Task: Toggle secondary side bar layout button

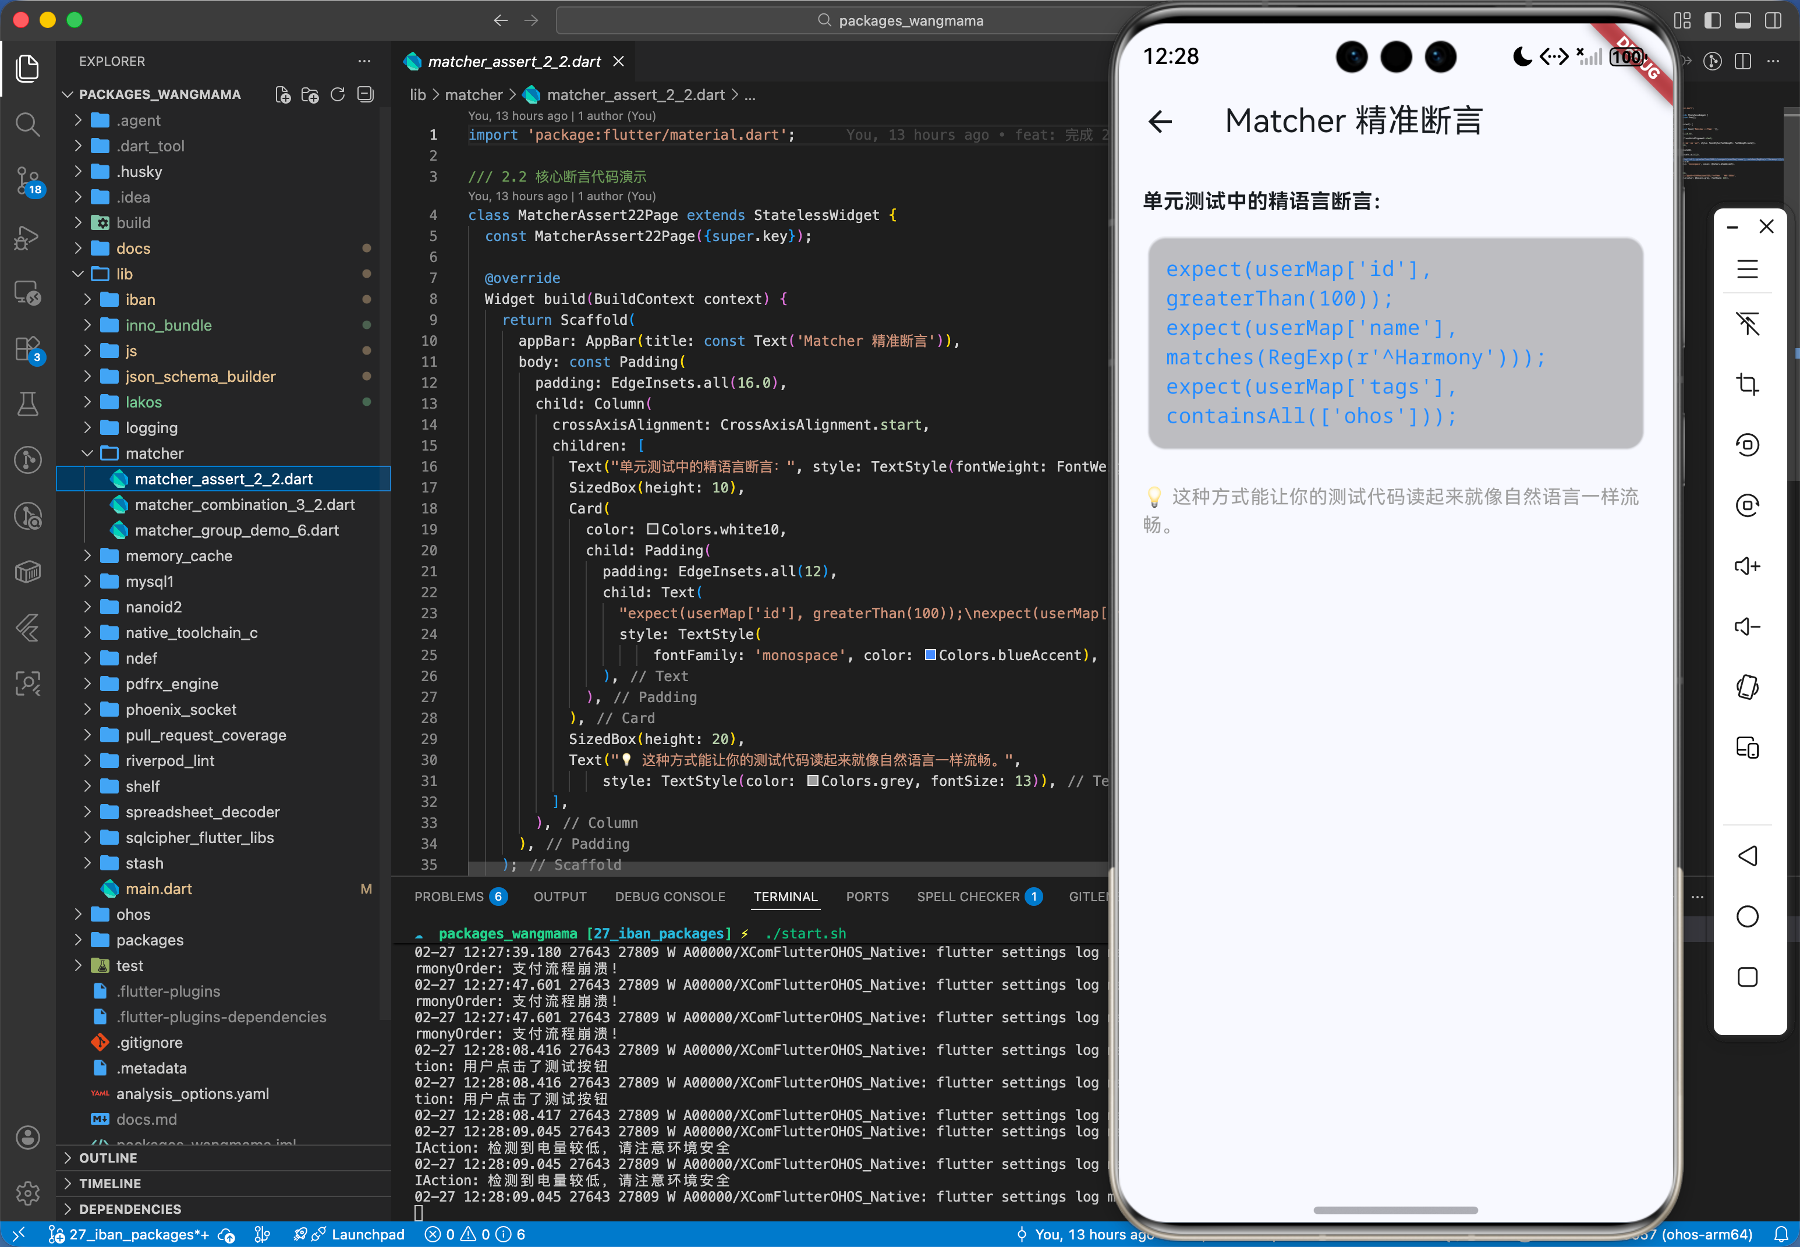Action: 1773,20
